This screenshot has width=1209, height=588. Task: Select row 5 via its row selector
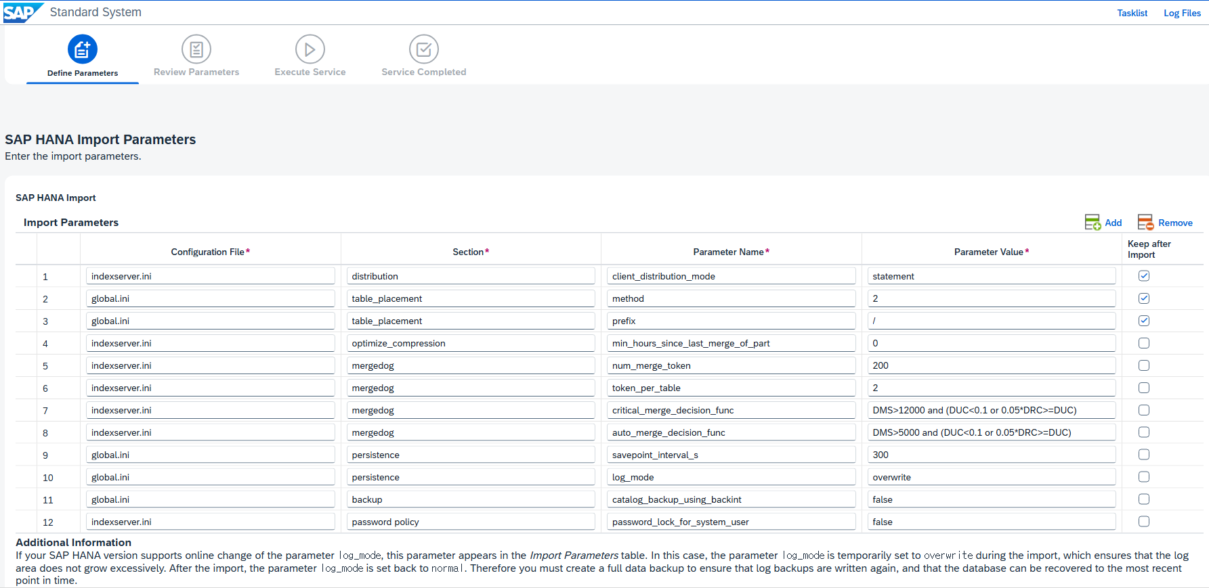[x=26, y=365]
